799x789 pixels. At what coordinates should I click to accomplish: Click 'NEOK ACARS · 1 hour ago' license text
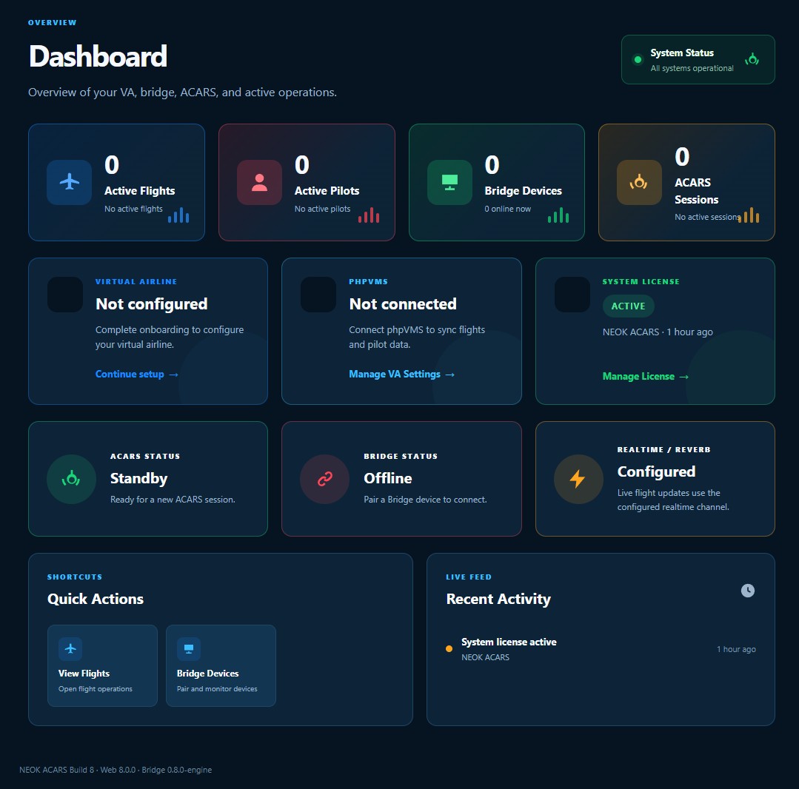coord(658,332)
